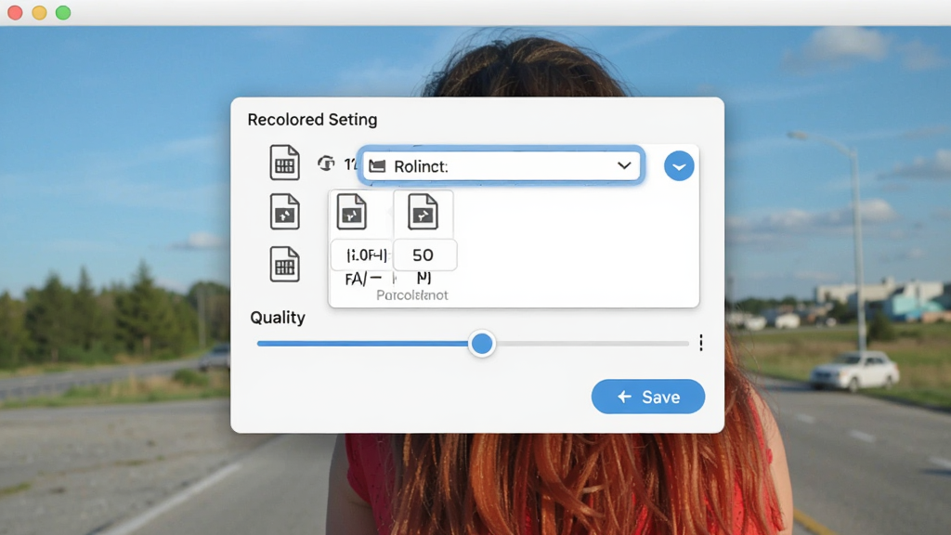Click the unfilled gray part of the Quality track
Screen dimensions: 951x535
pos(592,344)
